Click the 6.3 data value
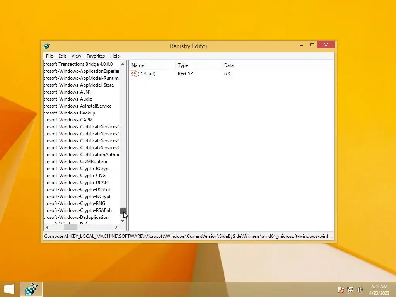The image size is (396, 297). 227,74
